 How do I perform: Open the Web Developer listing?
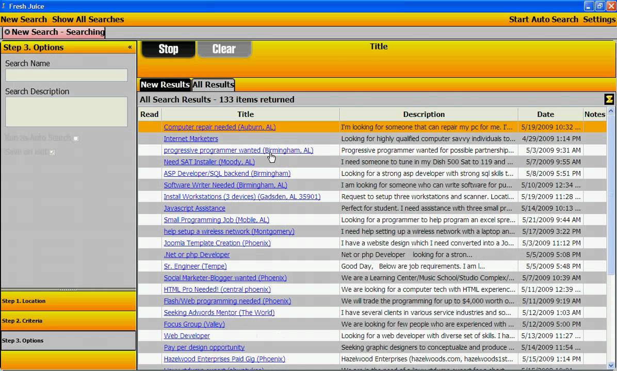(187, 335)
